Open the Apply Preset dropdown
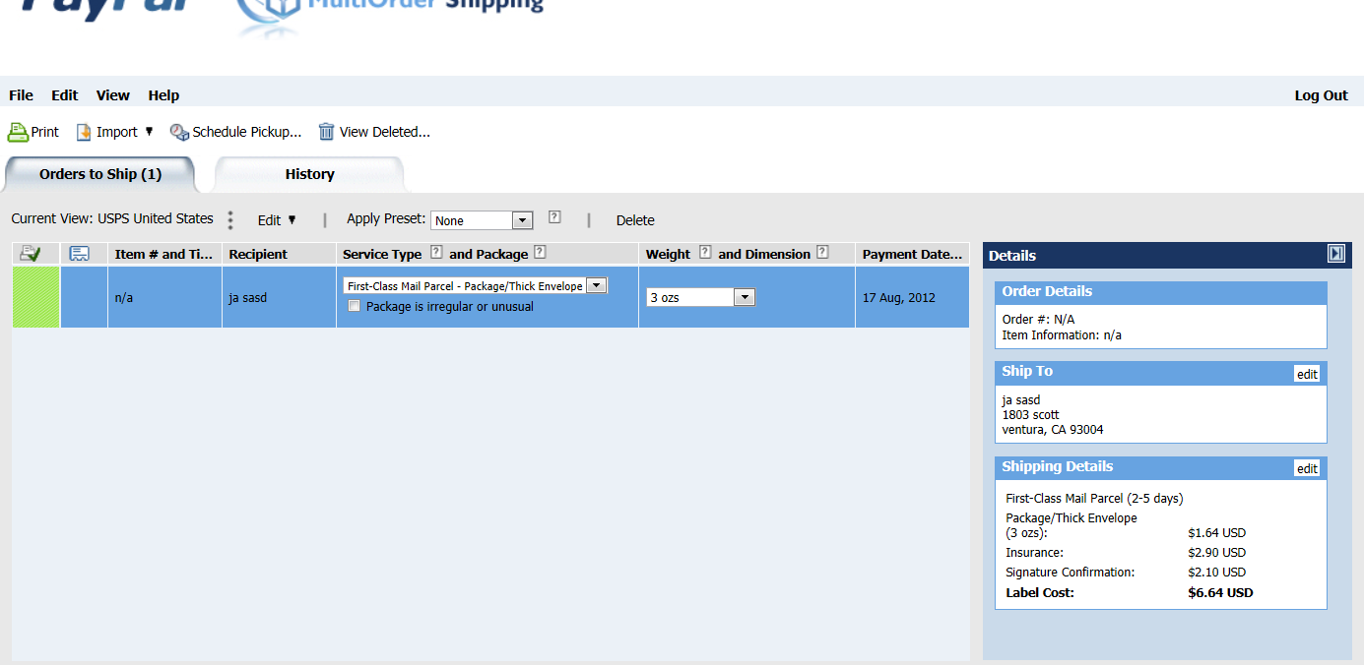The width and height of the screenshot is (1364, 665). (523, 221)
